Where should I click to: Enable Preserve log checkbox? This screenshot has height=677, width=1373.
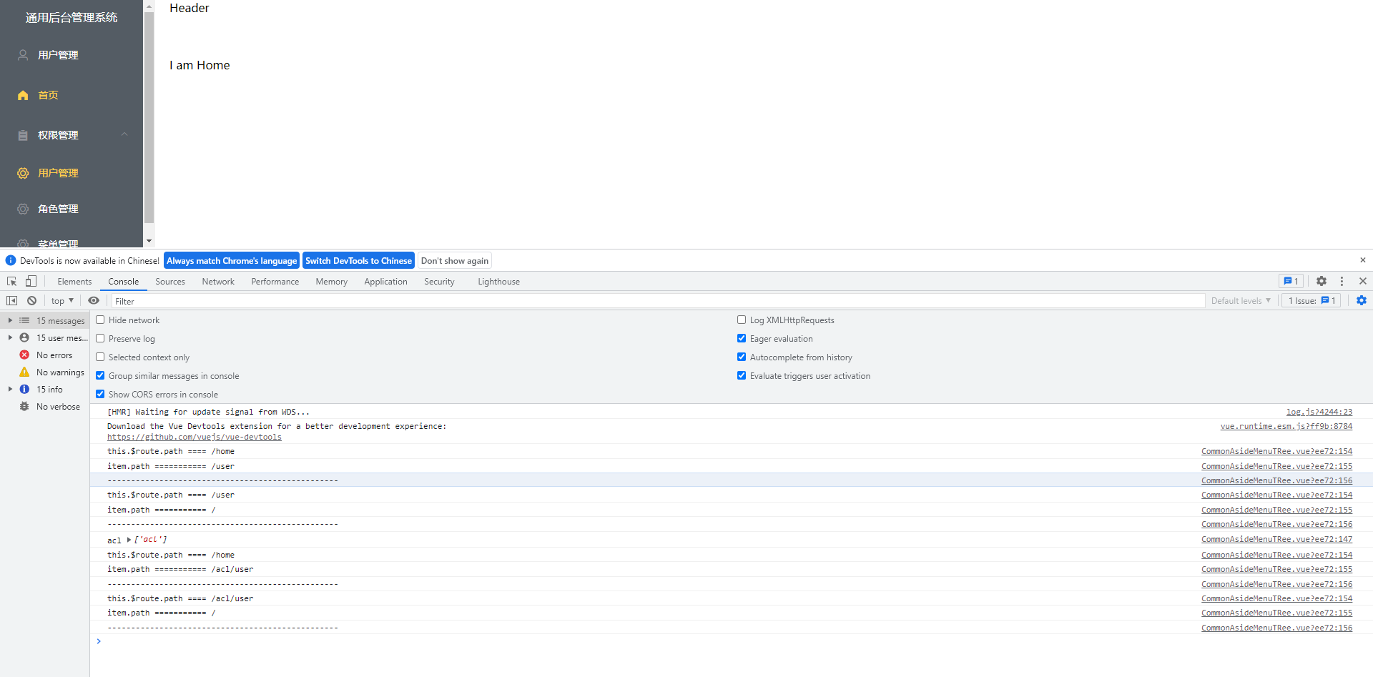click(100, 338)
